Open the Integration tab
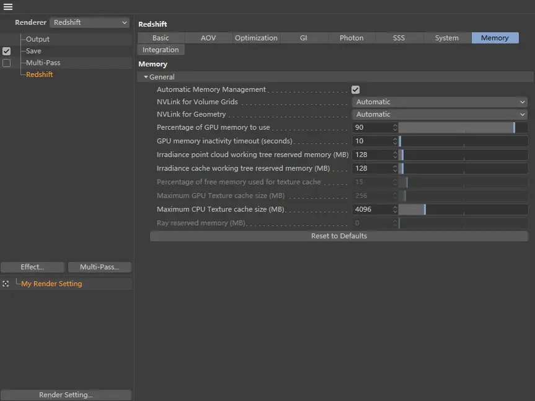 pos(161,50)
